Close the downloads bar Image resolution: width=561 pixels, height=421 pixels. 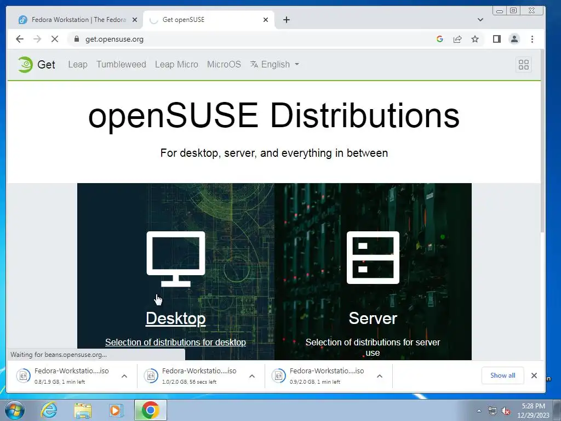[x=534, y=375]
